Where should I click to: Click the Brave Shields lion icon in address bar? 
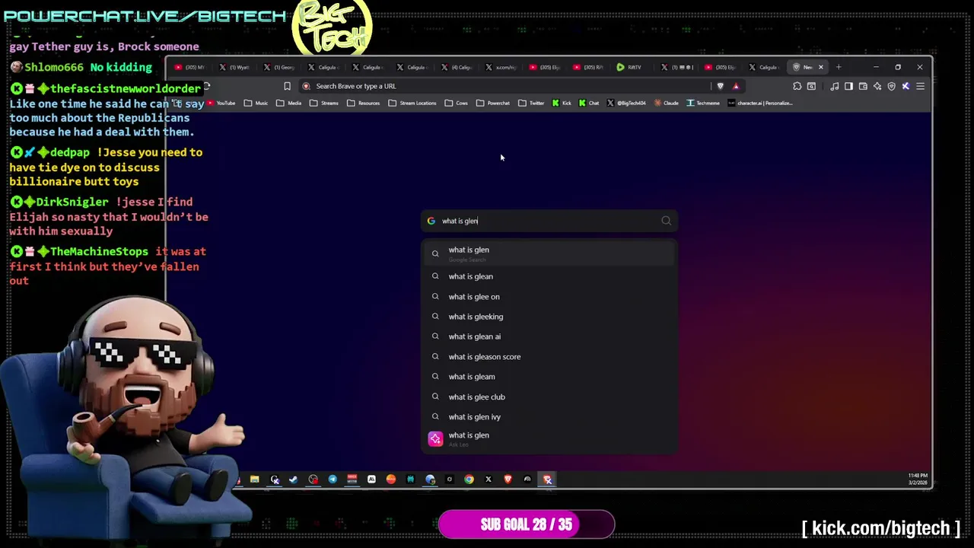[720, 86]
